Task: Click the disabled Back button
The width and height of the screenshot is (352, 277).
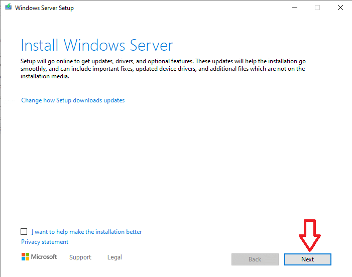Action: (255, 259)
